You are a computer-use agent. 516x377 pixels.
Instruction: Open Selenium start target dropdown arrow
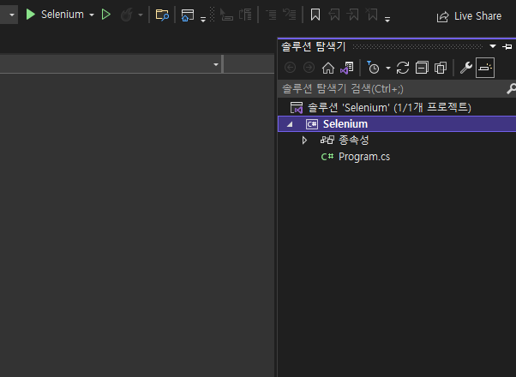point(92,15)
